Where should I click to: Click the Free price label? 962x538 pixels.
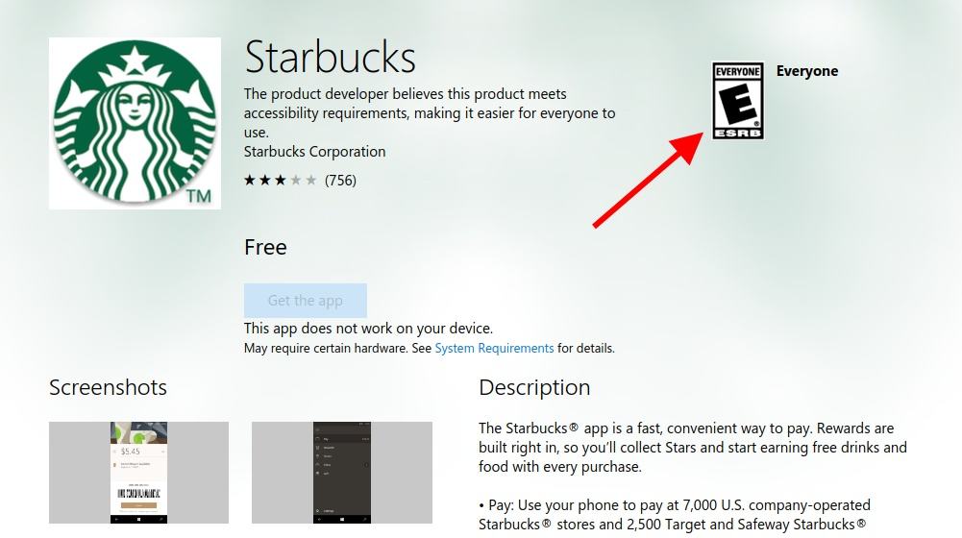coord(265,247)
